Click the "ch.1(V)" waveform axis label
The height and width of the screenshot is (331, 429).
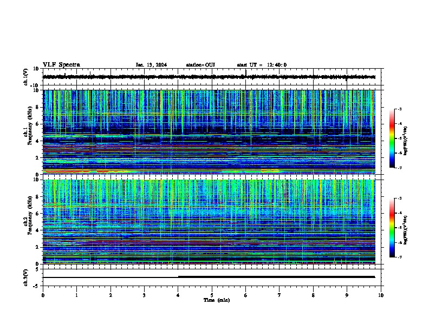click(25, 77)
